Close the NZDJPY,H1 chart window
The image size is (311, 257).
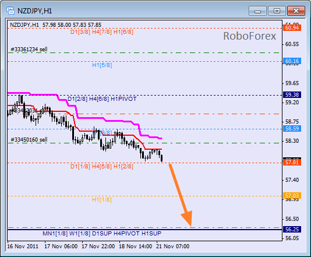pyautogui.click(x=296, y=11)
